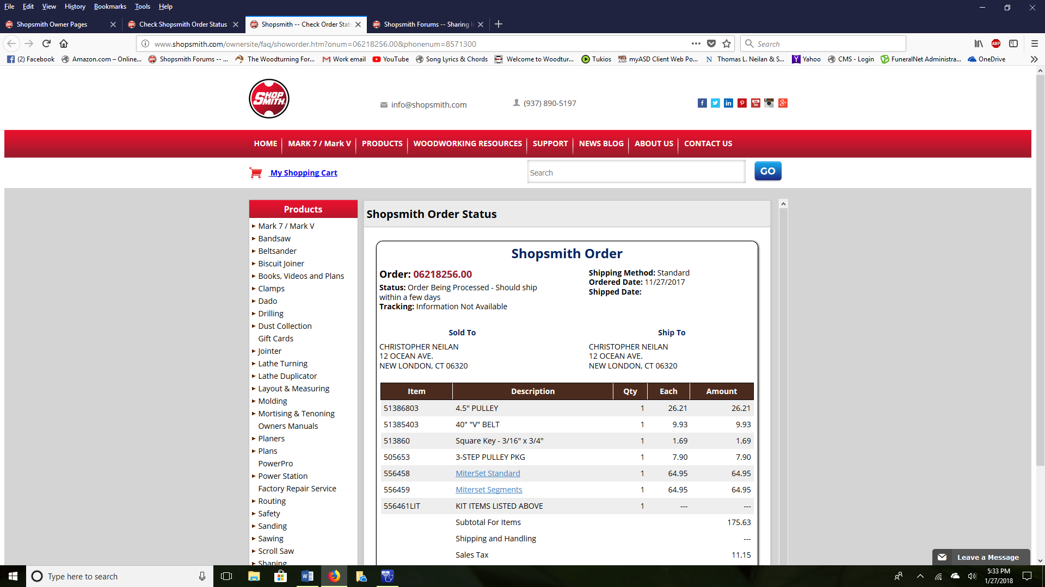Open the History menu
The image size is (1045, 587).
[x=75, y=7]
